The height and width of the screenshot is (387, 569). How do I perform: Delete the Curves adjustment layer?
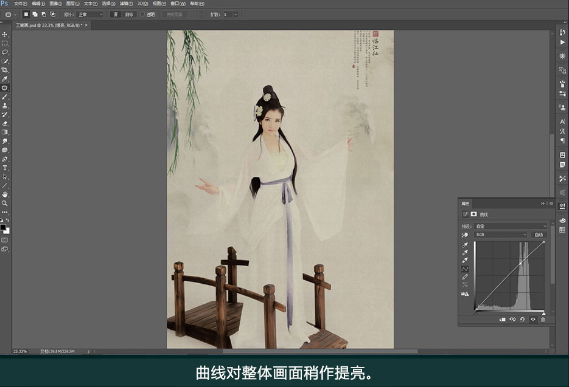tap(543, 320)
